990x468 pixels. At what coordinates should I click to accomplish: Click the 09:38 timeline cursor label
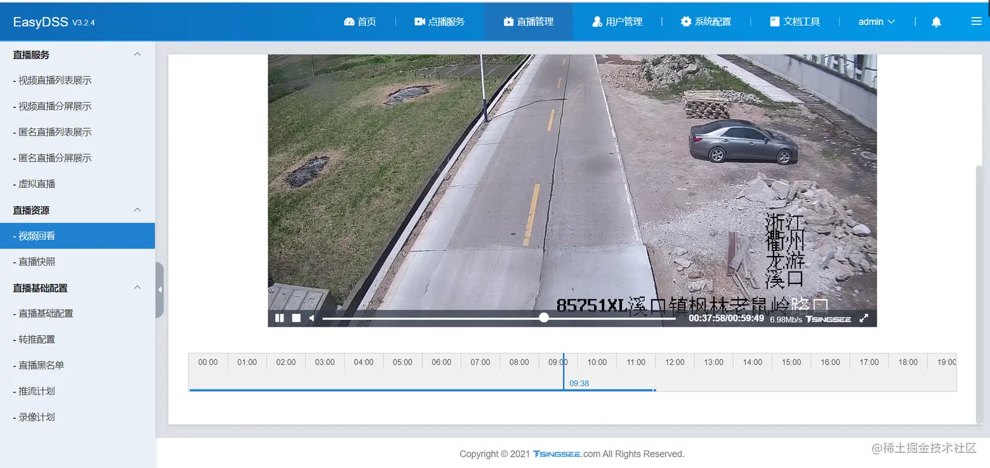579,384
